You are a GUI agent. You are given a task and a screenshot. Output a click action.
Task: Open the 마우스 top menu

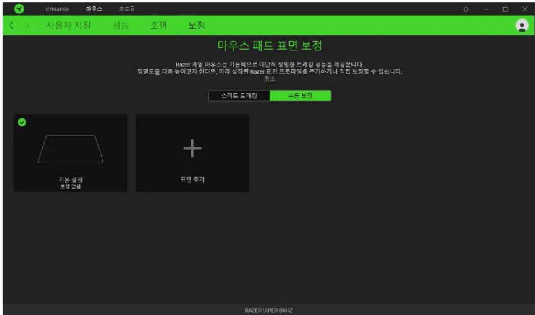pyautogui.click(x=94, y=9)
